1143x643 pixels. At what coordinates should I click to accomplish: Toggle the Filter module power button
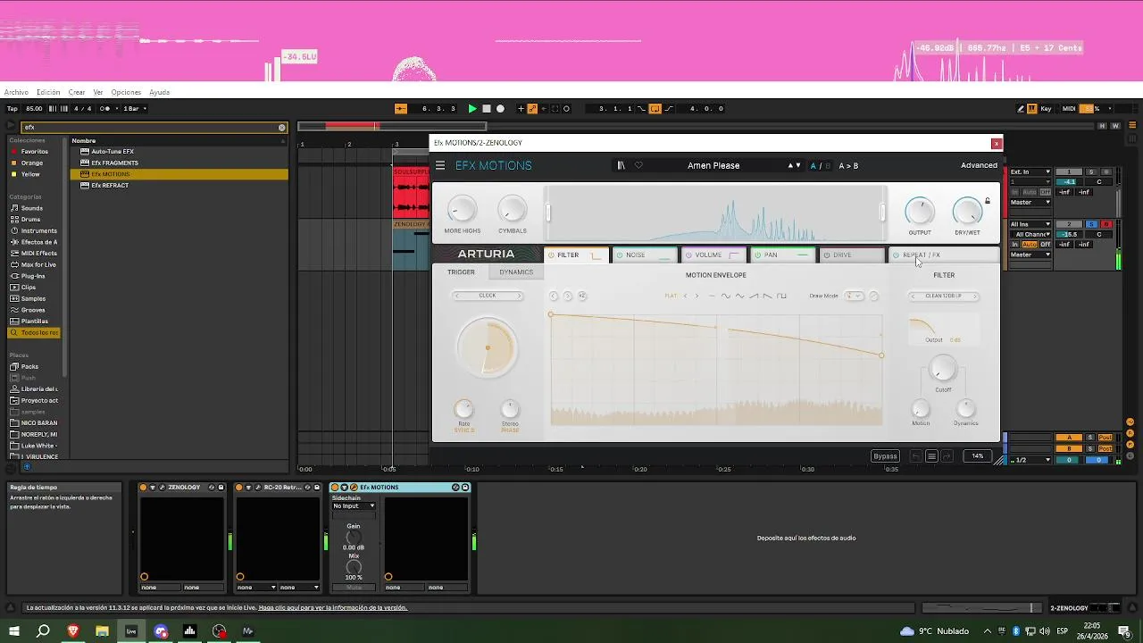(x=551, y=255)
